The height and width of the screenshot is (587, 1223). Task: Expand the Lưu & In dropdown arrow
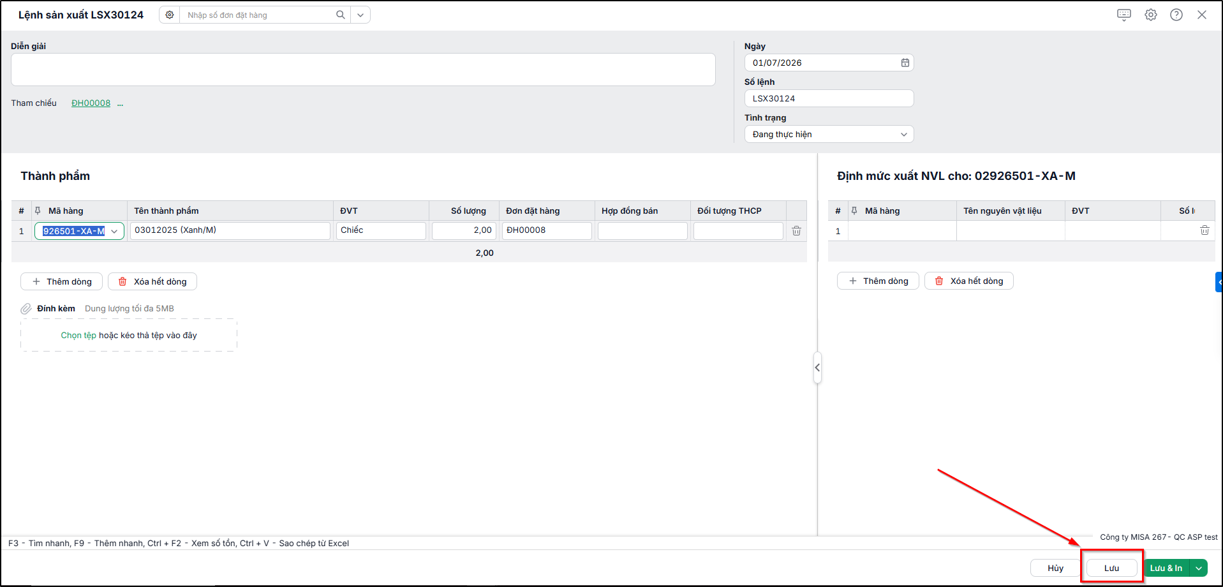coord(1199,568)
